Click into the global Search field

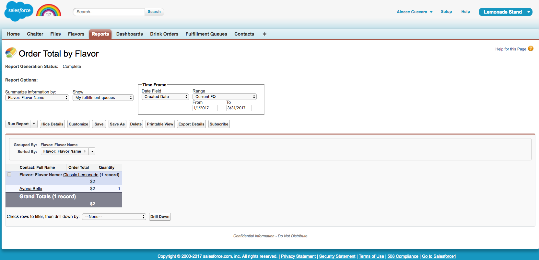click(109, 12)
